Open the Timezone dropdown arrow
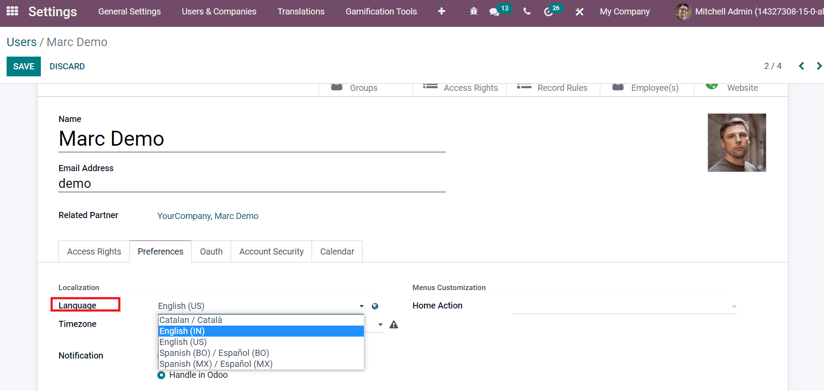Viewport: 824px width, 391px height. [381, 325]
